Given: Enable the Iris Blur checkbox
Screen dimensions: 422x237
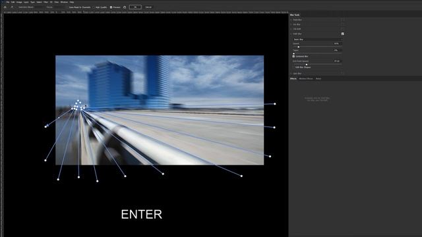Looking at the screenshot, I should pos(343,24).
